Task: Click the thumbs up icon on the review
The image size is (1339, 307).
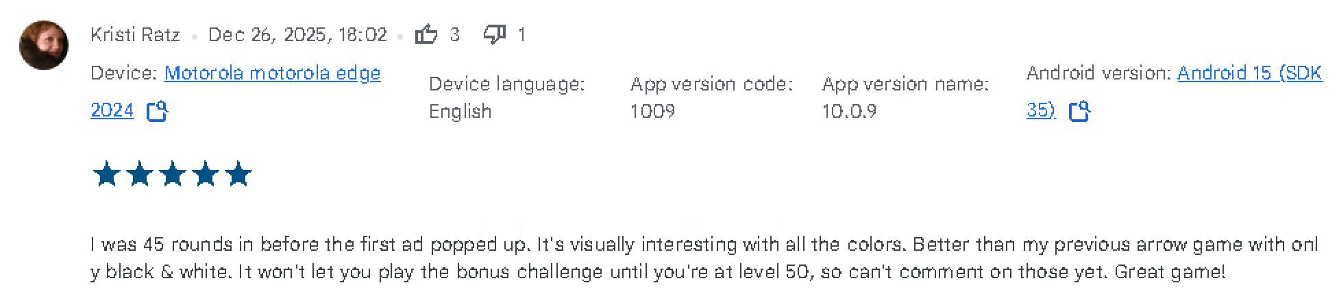Action: click(426, 34)
